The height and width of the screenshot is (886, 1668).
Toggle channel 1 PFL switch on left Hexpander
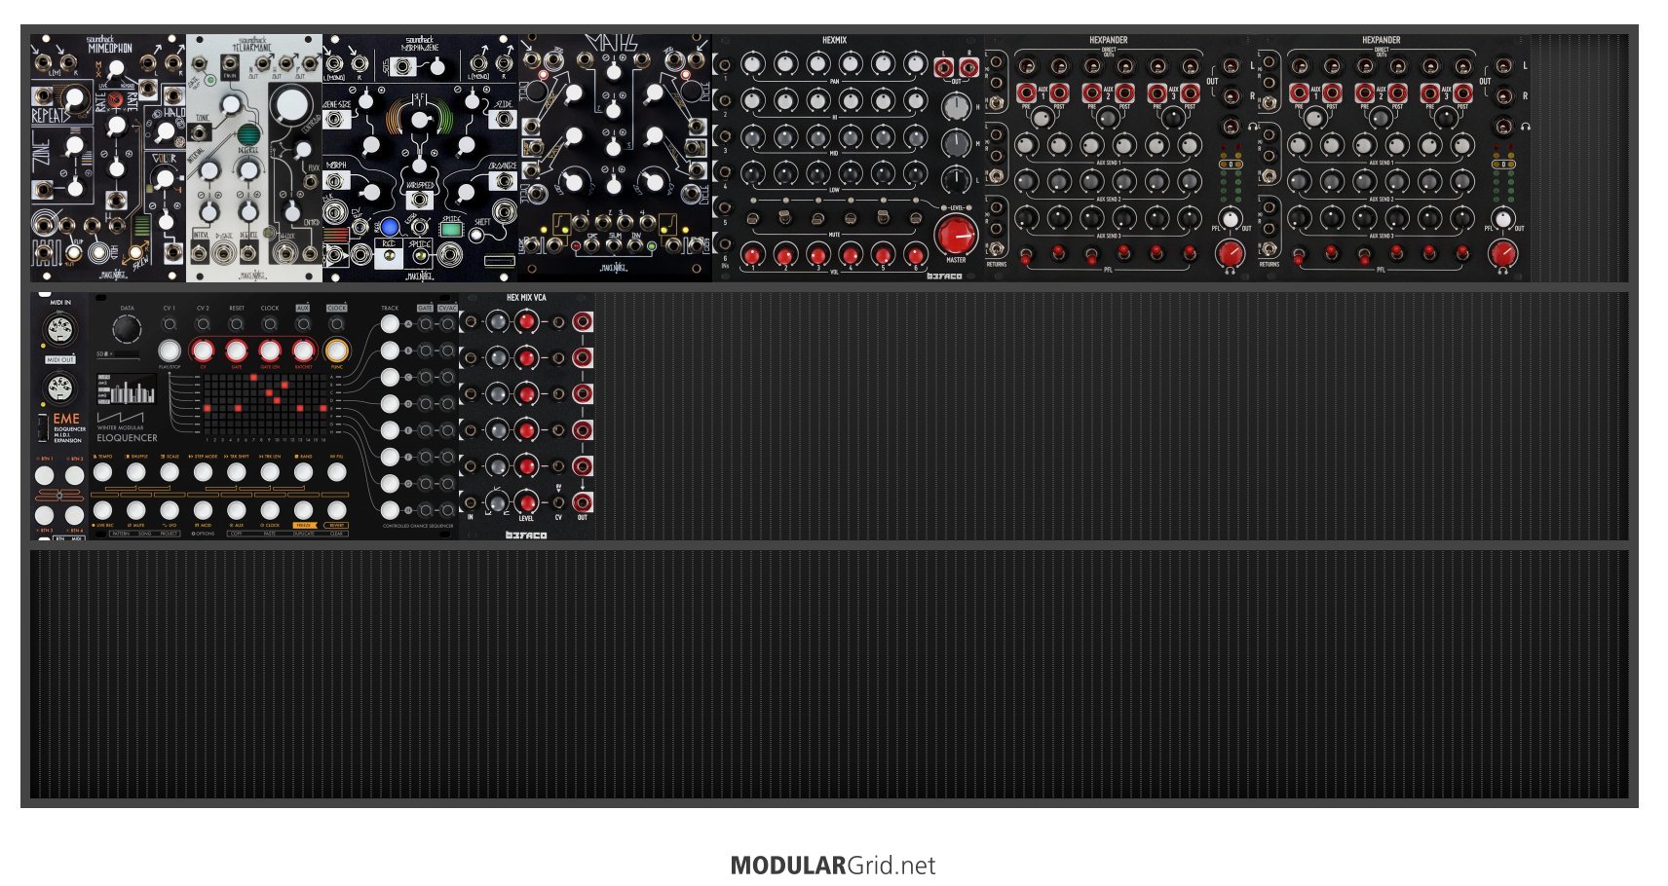pos(1025,256)
